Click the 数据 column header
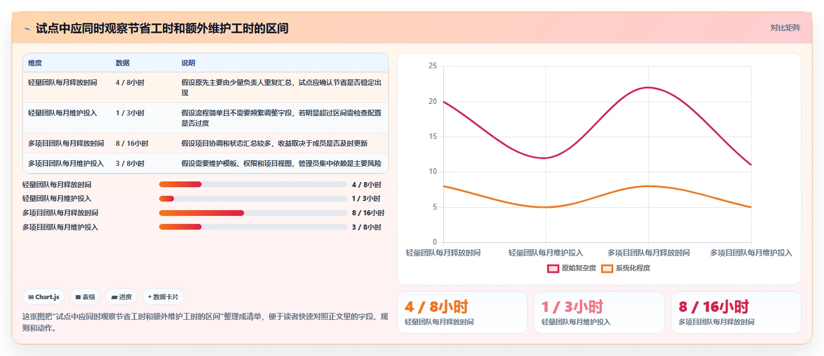Image resolution: width=824 pixels, height=356 pixels. (x=122, y=63)
